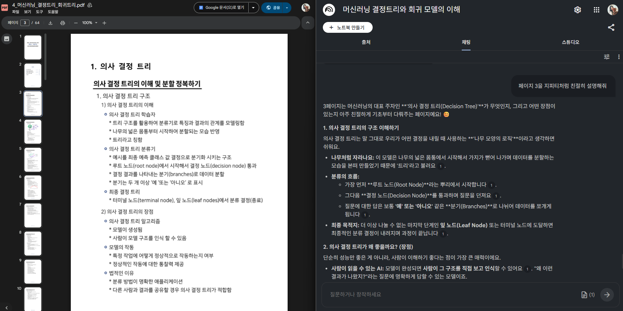This screenshot has width=623, height=311.
Task: Select page 1 thumbnail
Action: pyautogui.click(x=33, y=47)
